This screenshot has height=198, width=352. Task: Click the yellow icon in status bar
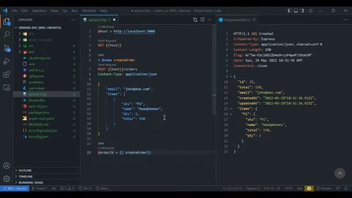(x=309, y=188)
